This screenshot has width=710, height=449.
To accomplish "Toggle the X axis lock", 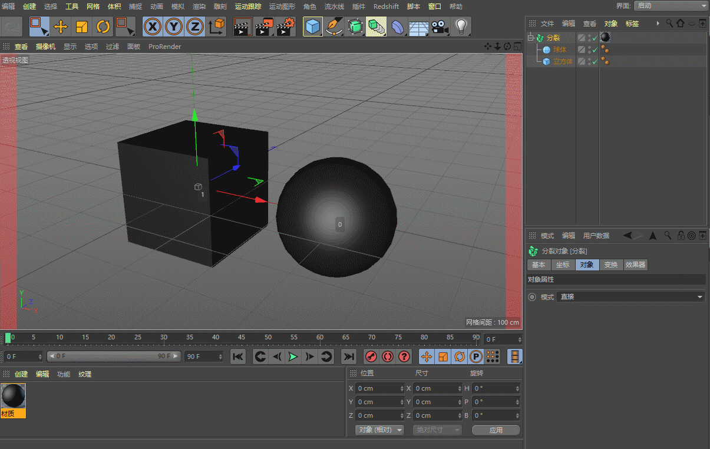I will (153, 27).
